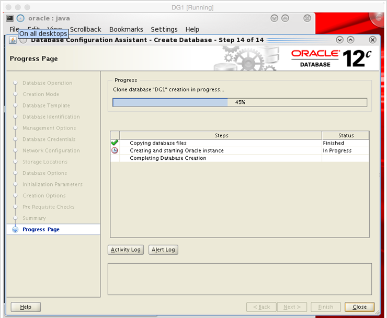Click the disabled Next button

coord(292,307)
